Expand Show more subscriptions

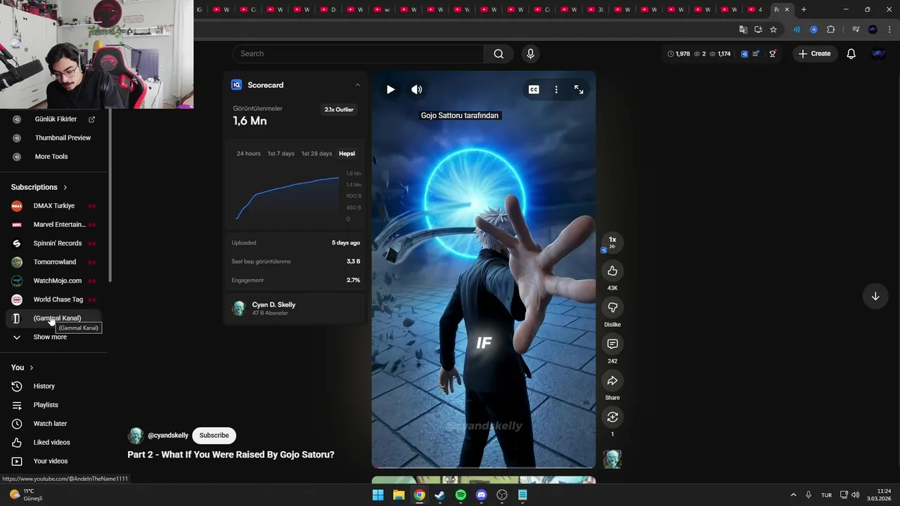point(53,337)
